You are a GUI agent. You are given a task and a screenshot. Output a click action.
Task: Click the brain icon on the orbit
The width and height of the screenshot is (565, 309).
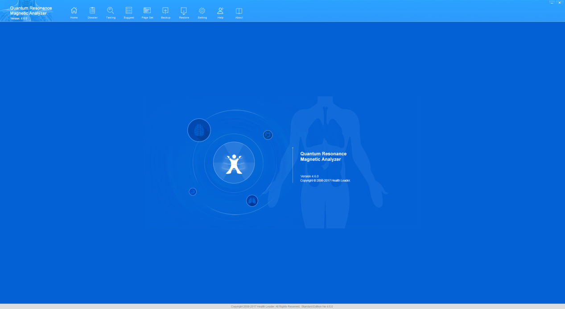coord(199,130)
